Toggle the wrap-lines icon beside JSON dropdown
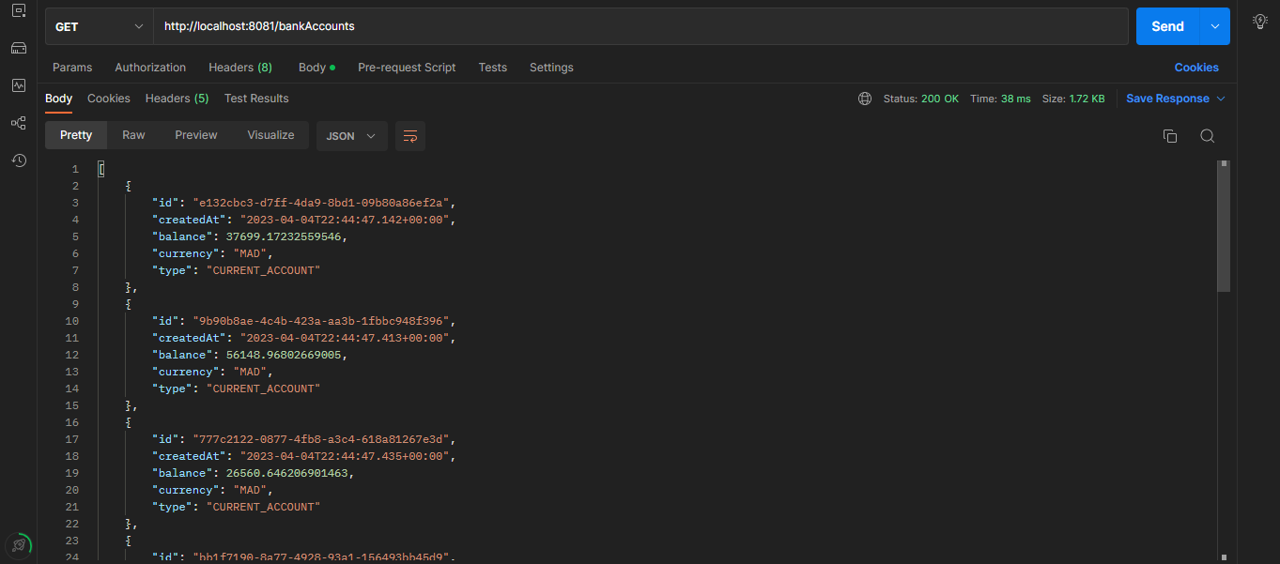This screenshot has height=564, width=1280. [409, 135]
